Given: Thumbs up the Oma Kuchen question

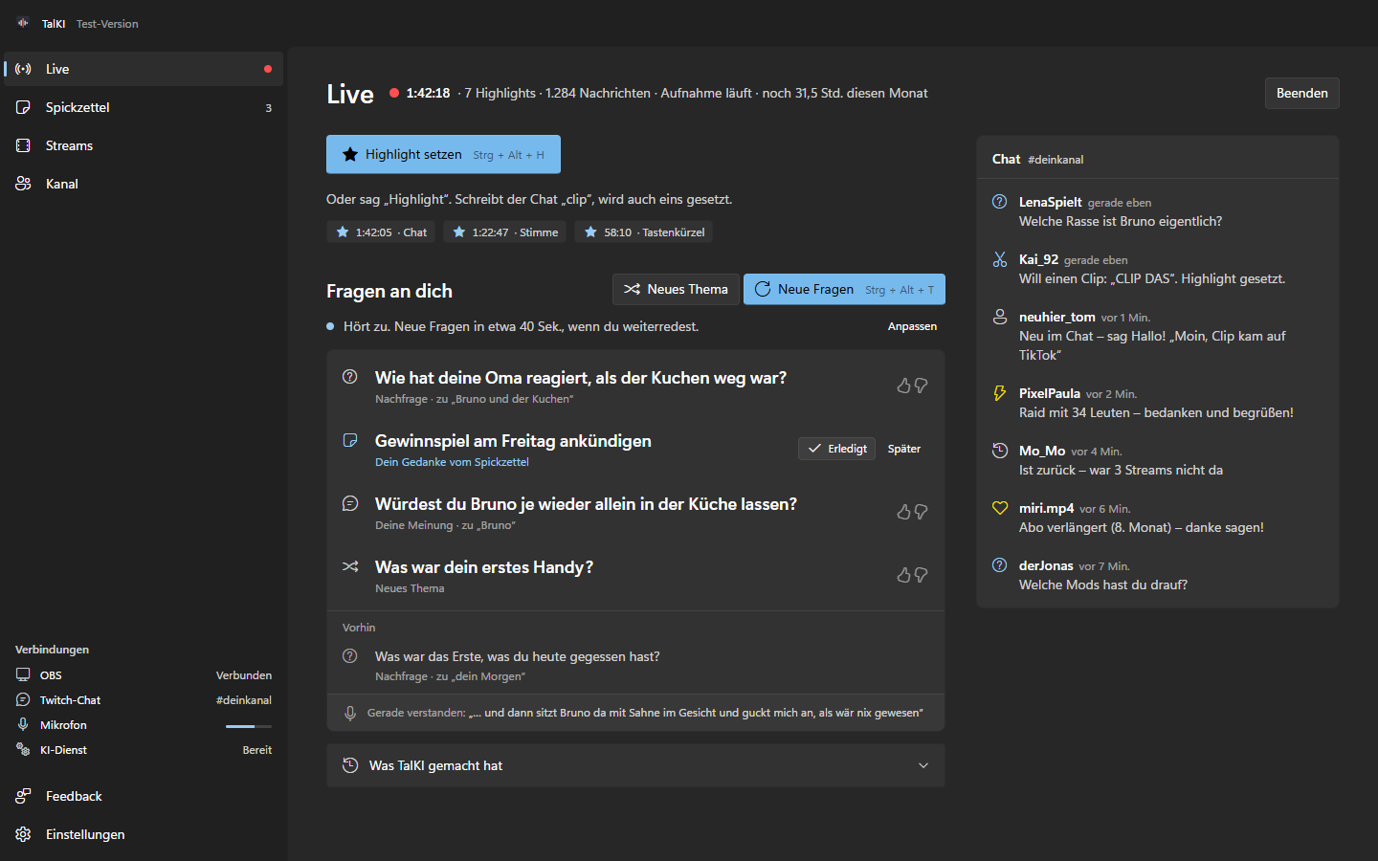Looking at the screenshot, I should tap(903, 386).
